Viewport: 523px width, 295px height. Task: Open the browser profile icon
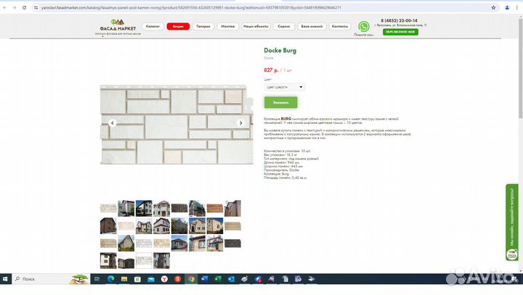[507, 7]
